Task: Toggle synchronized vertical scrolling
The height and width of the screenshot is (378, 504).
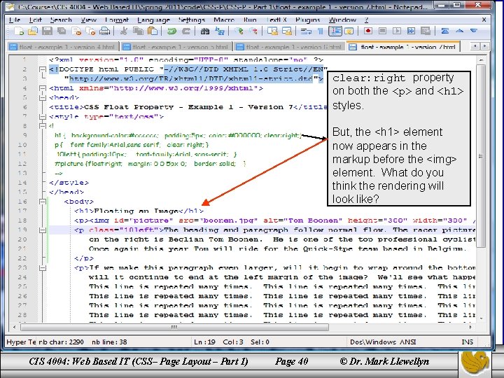Action: (272, 31)
